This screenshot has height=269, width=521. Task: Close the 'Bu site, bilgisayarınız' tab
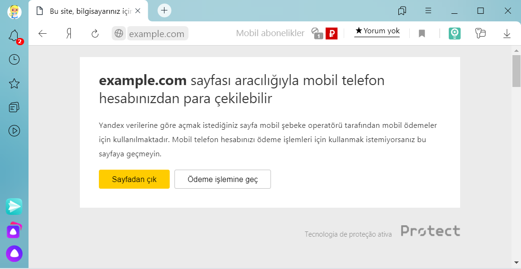coord(138,11)
